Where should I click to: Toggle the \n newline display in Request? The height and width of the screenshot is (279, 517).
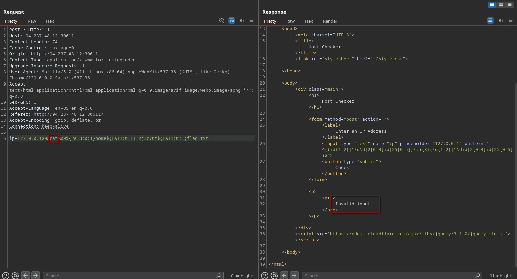242,21
